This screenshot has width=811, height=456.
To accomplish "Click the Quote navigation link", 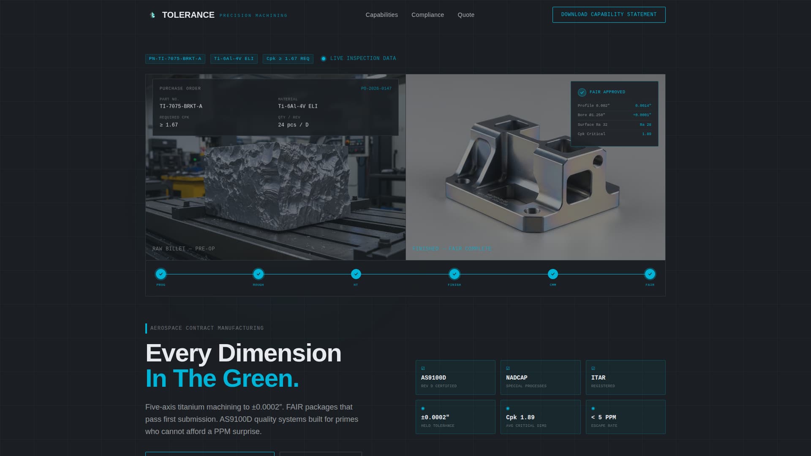I will (465, 15).
